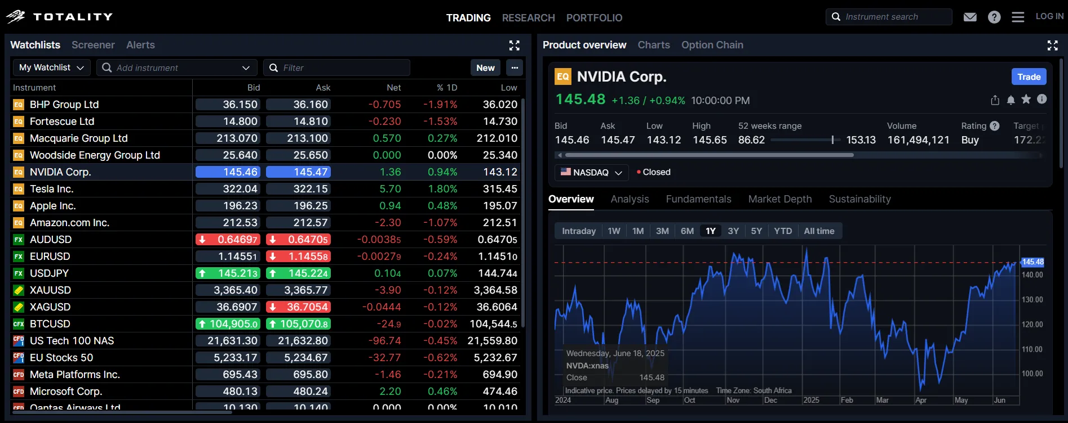The height and width of the screenshot is (423, 1068).
Task: Select 1W chart range
Action: coord(614,231)
